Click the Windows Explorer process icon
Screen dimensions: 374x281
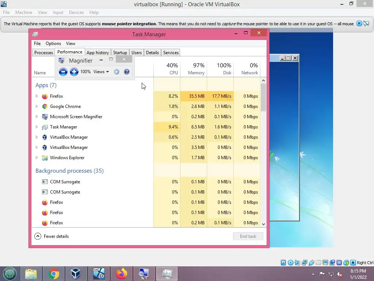coord(45,158)
